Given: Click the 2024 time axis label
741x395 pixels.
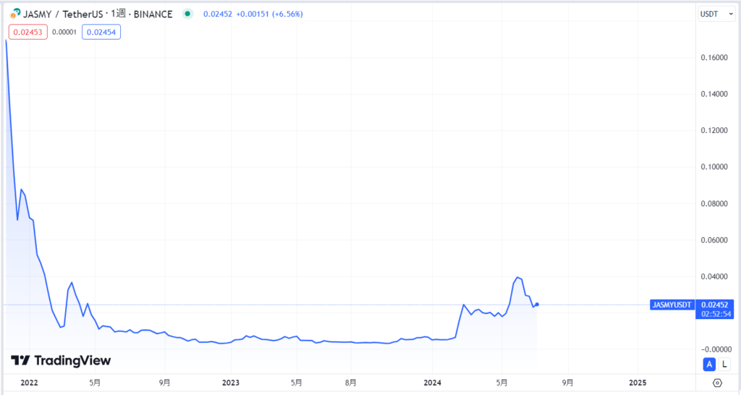Looking at the screenshot, I should tap(433, 383).
